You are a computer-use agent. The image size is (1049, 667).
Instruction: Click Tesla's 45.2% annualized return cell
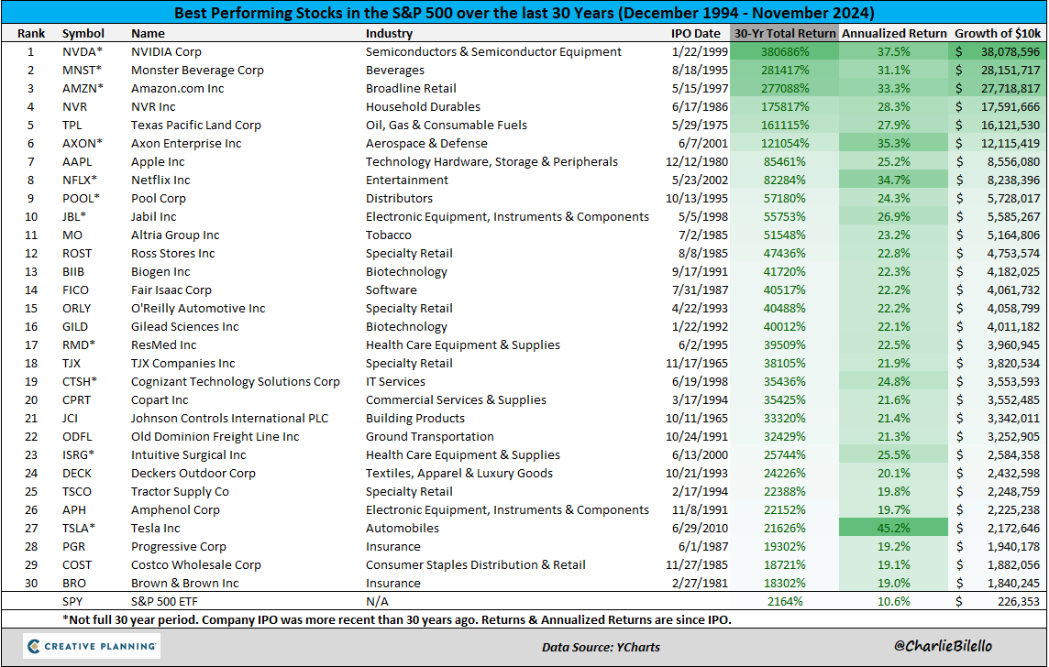coord(893,528)
